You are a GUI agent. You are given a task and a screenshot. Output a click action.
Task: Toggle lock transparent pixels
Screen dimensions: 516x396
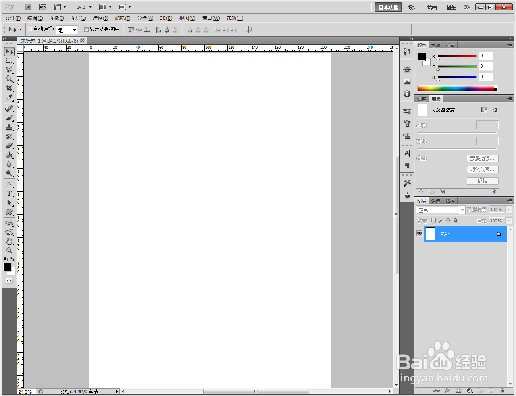pyautogui.click(x=433, y=220)
